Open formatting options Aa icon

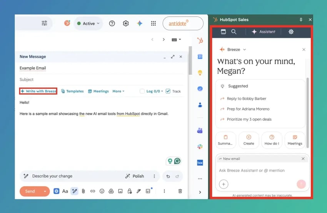(x=65, y=191)
